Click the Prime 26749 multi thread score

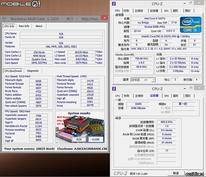point(90,105)
